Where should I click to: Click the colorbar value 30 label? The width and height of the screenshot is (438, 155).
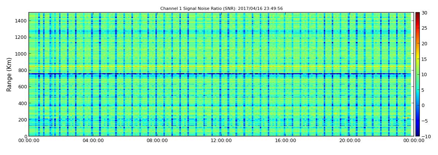pos(424,13)
